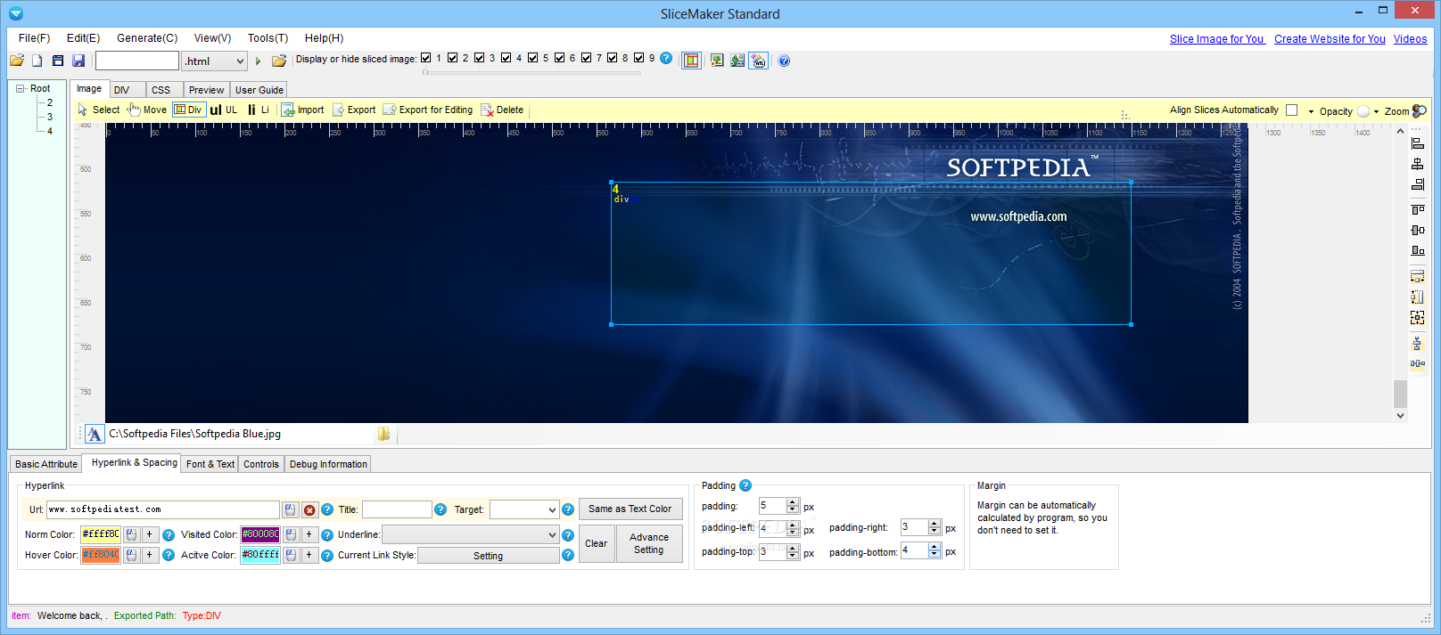Click the Hover Color orange swatch
Screen dimensions: 1441x635
pyautogui.click(x=101, y=555)
